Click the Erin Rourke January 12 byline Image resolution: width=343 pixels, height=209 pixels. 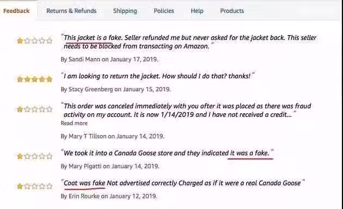(109, 196)
